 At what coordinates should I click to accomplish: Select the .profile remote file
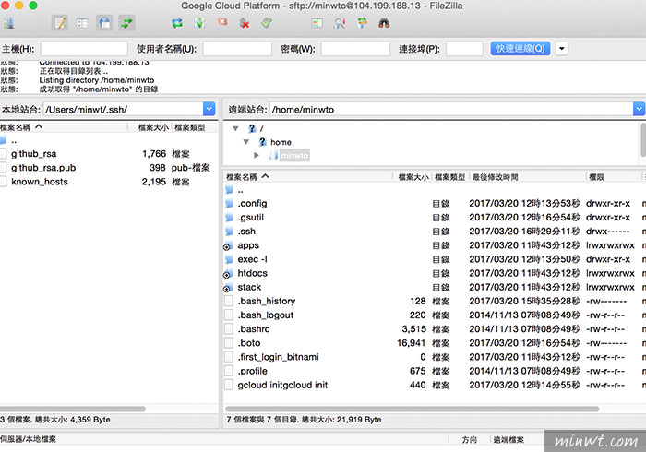pos(435,372)
